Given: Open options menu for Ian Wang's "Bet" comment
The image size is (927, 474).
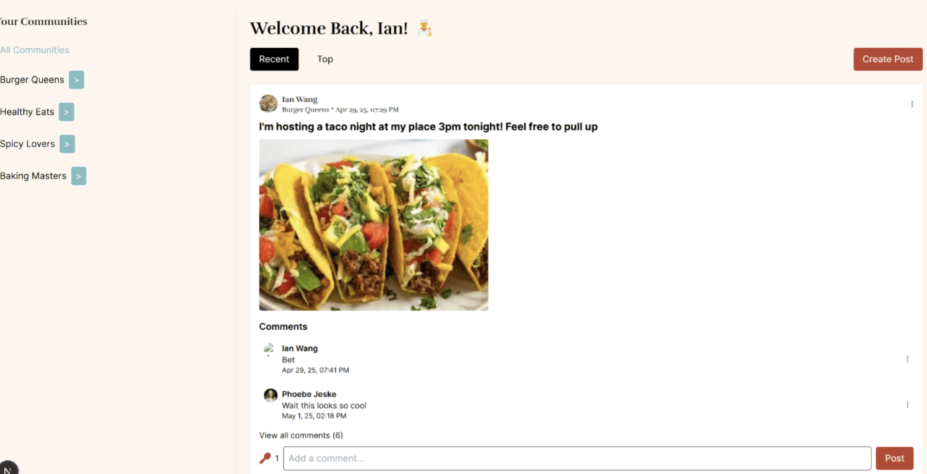Looking at the screenshot, I should 907,359.
